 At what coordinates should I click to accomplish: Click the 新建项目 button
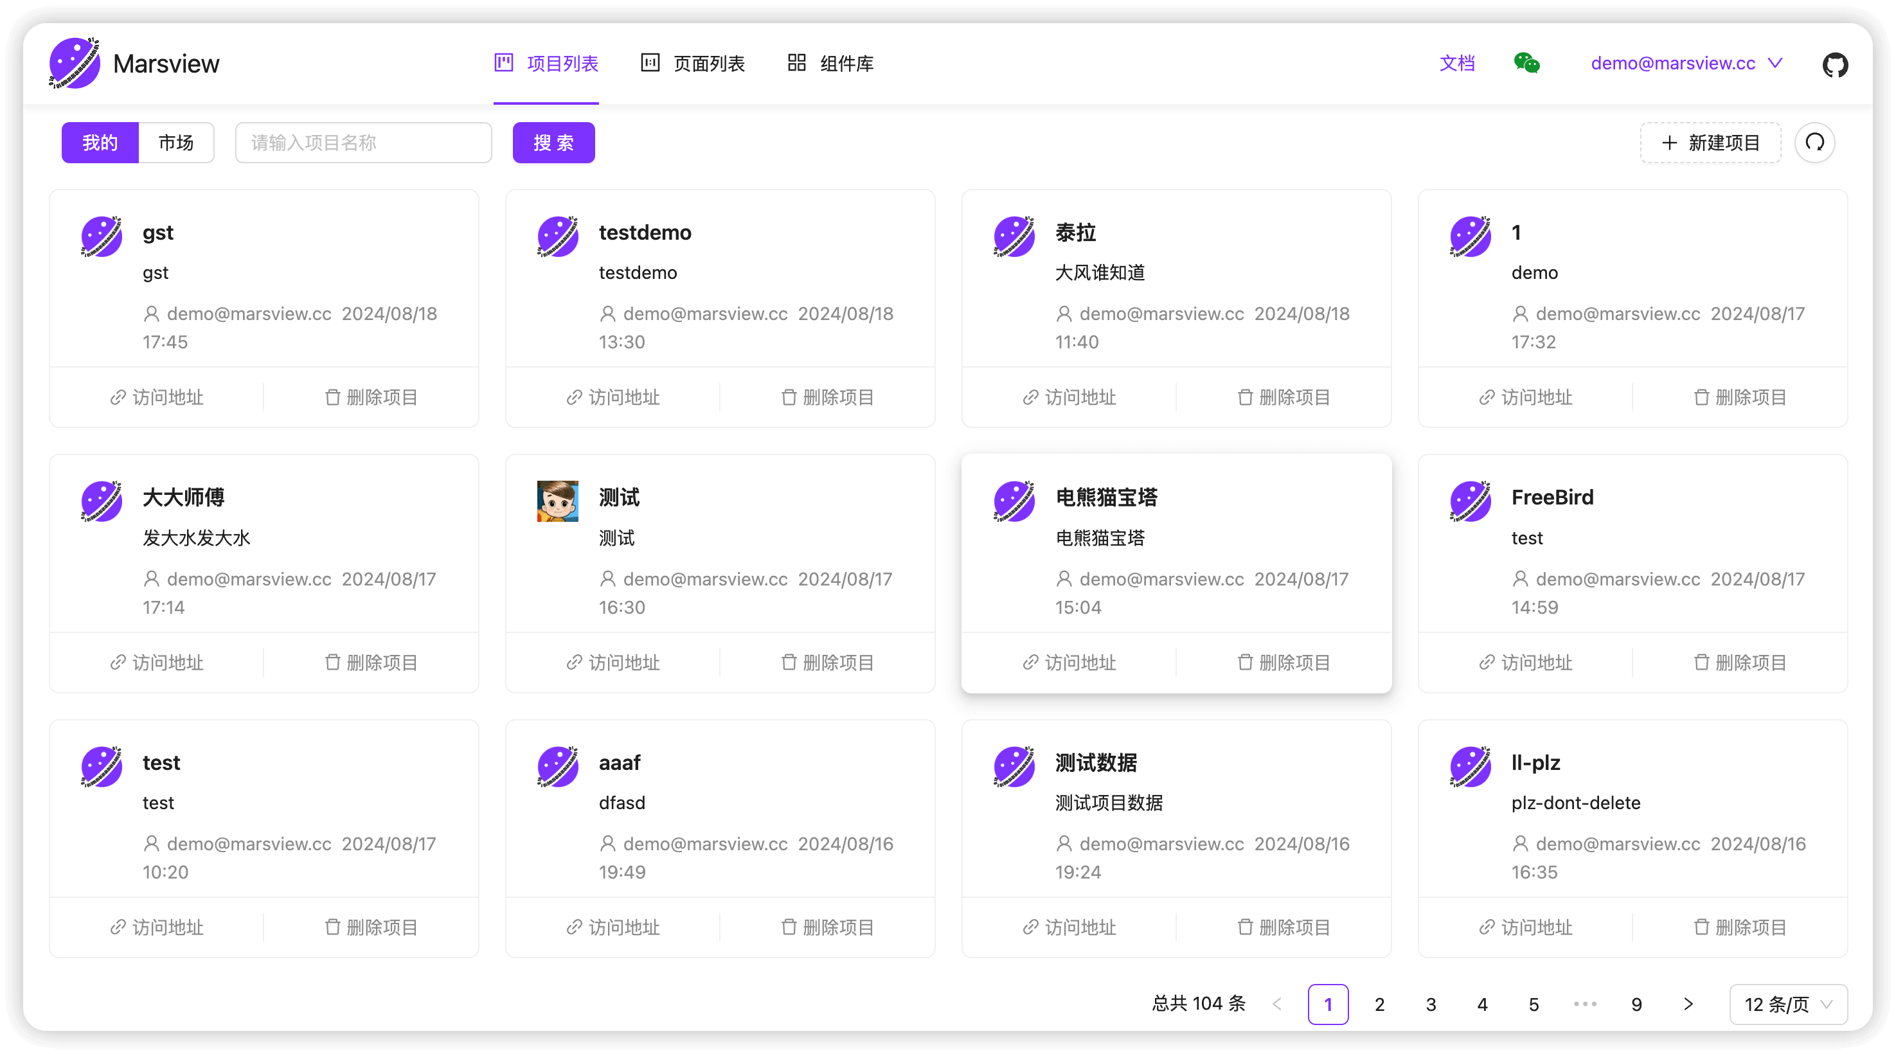[x=1710, y=143]
